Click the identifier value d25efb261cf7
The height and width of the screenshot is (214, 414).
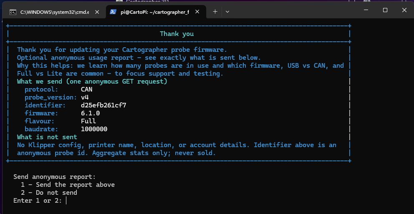coord(103,105)
